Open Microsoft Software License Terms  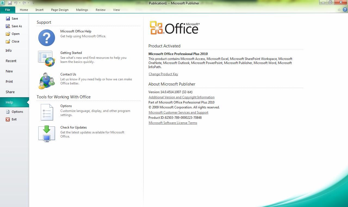tap(173, 123)
